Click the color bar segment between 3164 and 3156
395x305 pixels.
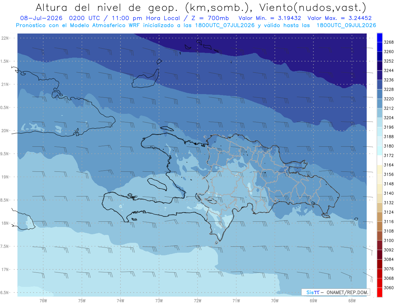[x=379, y=169]
